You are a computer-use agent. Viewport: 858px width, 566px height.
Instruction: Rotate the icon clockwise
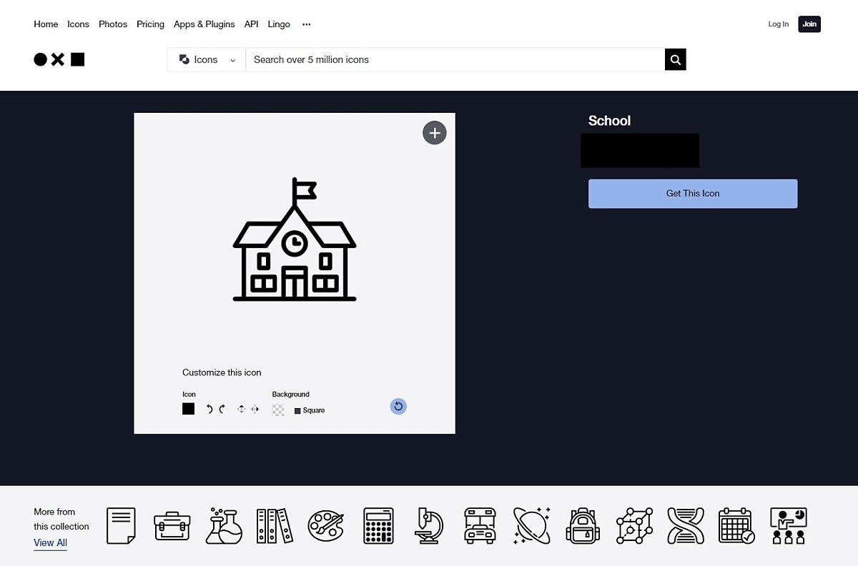point(222,409)
